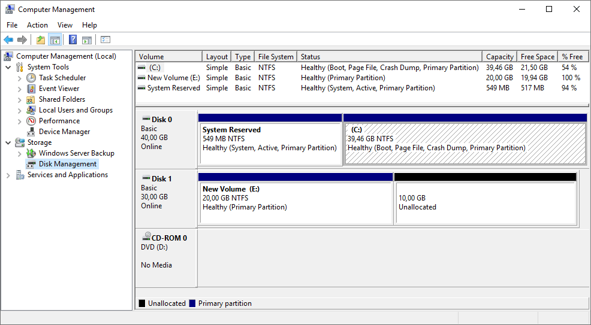The width and height of the screenshot is (591, 325).
Task: Click the Settings checklist toolbar icon
Action: [x=105, y=40]
